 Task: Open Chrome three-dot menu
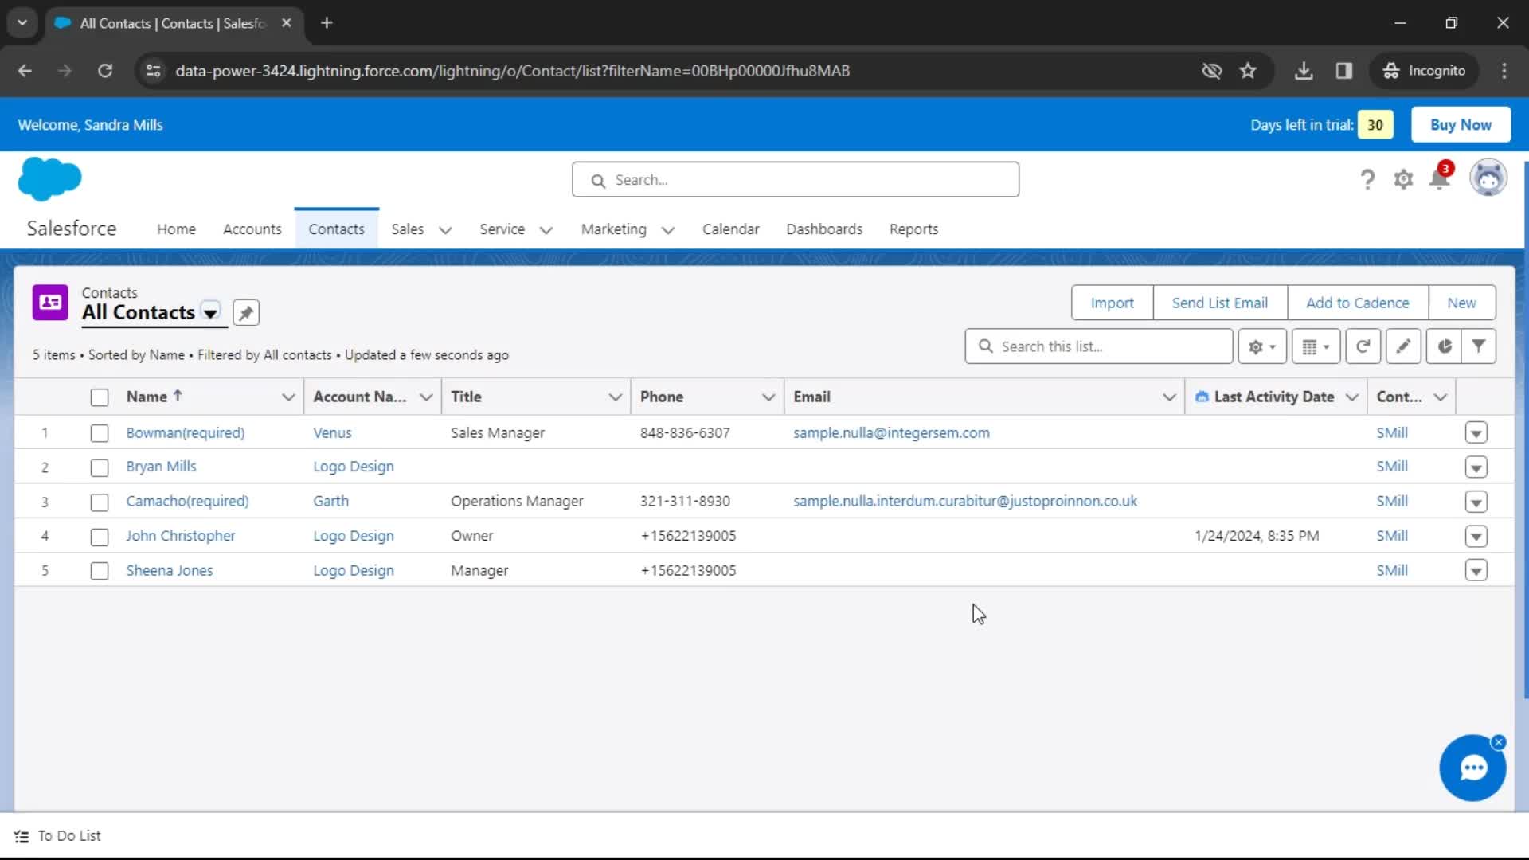(x=1504, y=71)
